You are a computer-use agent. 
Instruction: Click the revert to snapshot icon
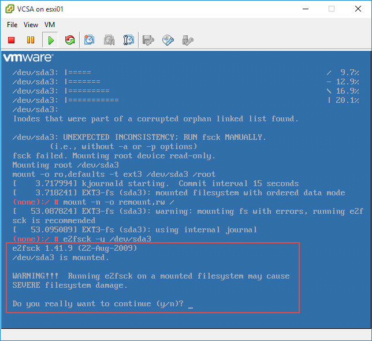point(109,40)
